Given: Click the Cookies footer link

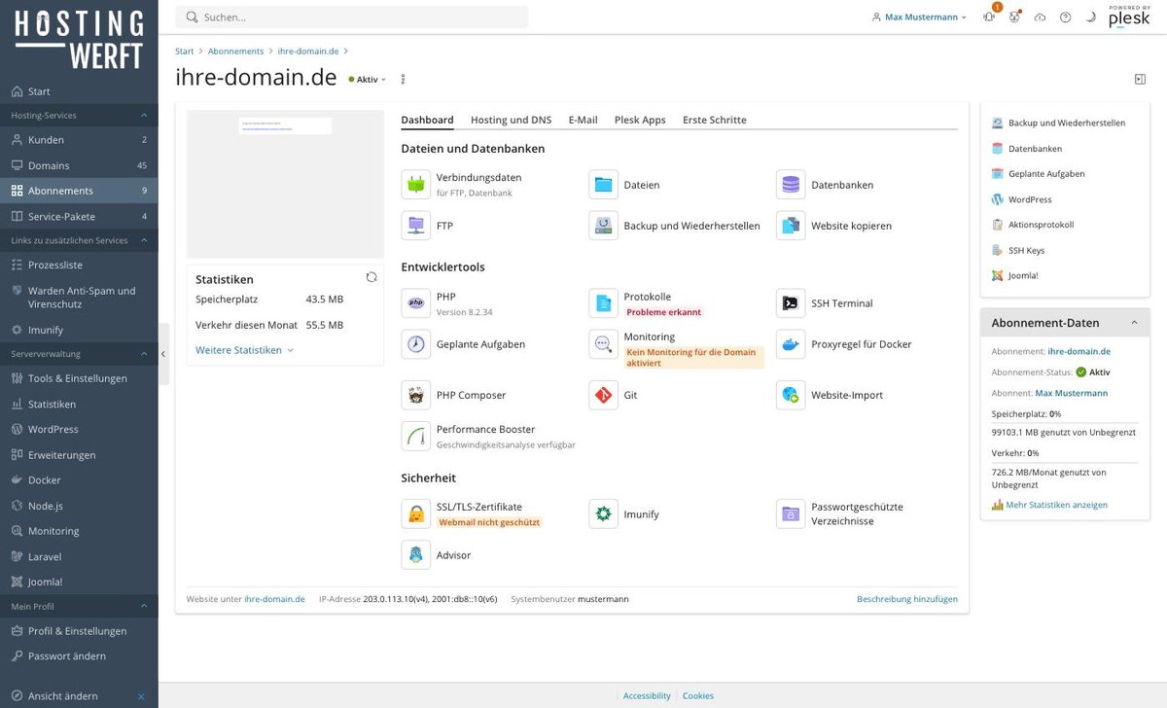Looking at the screenshot, I should (698, 695).
